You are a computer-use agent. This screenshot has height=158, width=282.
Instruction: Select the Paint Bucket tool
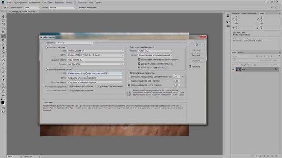pyautogui.click(x=4, y=60)
